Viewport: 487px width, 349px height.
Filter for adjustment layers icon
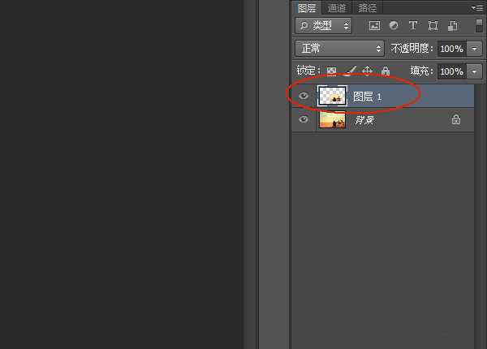[x=394, y=25]
